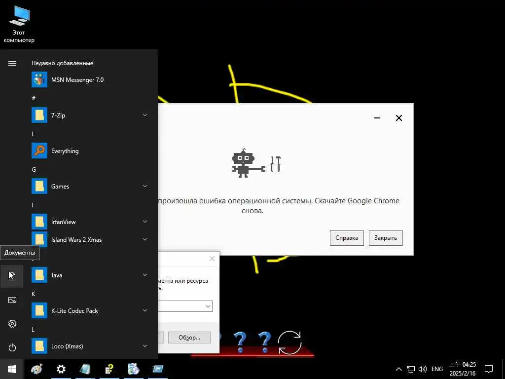Minimize the Chrome installer error window
Image resolution: width=505 pixels, height=379 pixels.
377,118
